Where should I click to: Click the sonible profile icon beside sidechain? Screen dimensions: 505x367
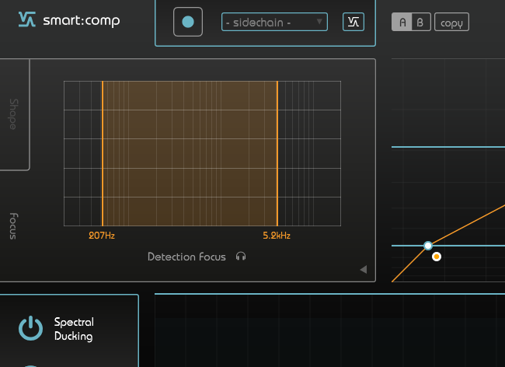point(353,23)
